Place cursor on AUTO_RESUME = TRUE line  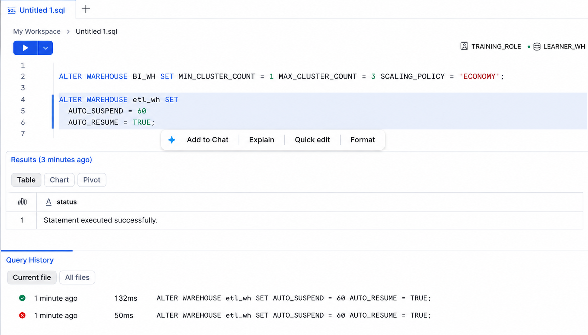(x=112, y=122)
